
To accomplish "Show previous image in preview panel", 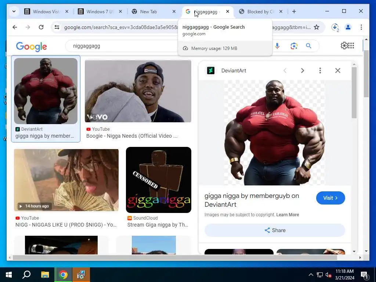I will pos(285,70).
